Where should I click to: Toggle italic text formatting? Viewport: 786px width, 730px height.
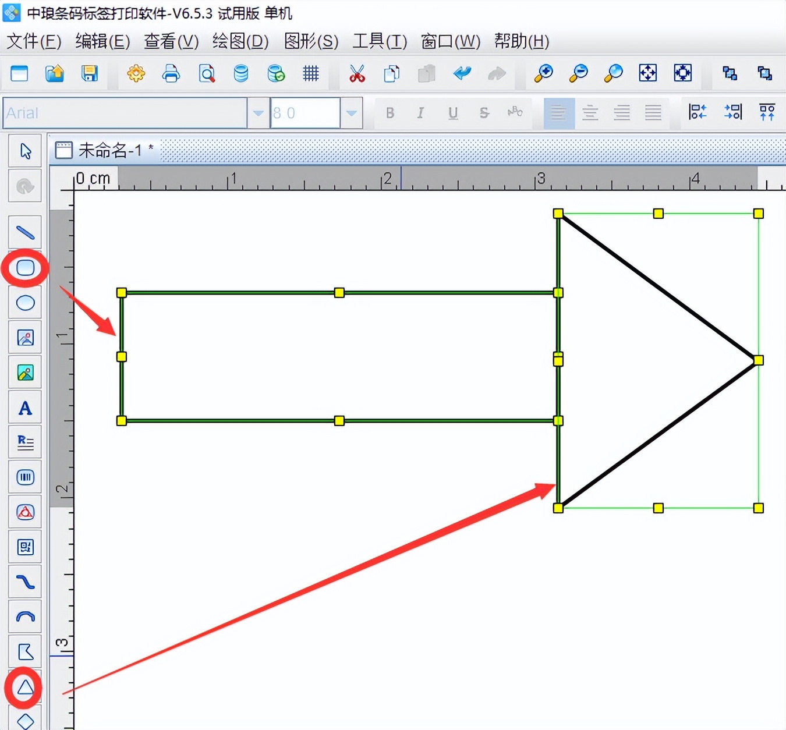tap(420, 113)
